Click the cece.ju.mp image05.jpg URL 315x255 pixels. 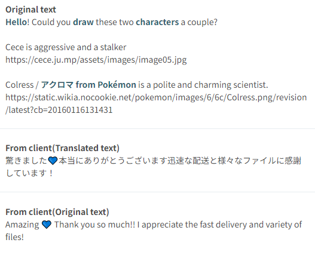(x=96, y=60)
